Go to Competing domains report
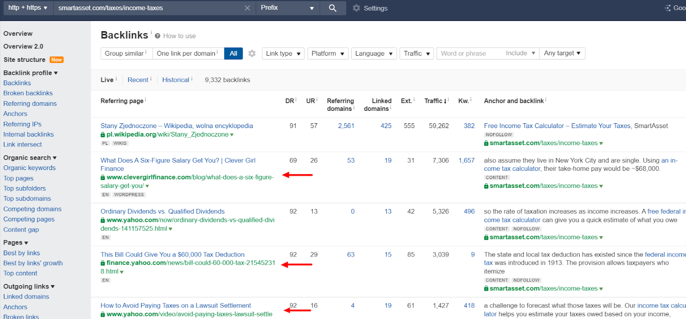The height and width of the screenshot is (319, 686). click(x=33, y=209)
